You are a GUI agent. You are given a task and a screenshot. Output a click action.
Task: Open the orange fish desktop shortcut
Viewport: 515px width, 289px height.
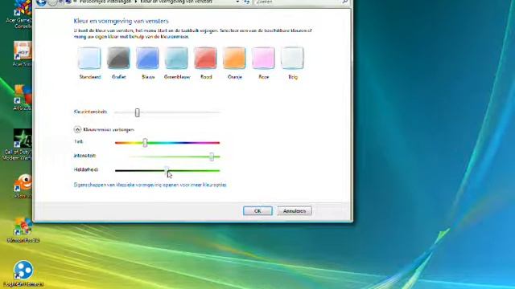23,186
